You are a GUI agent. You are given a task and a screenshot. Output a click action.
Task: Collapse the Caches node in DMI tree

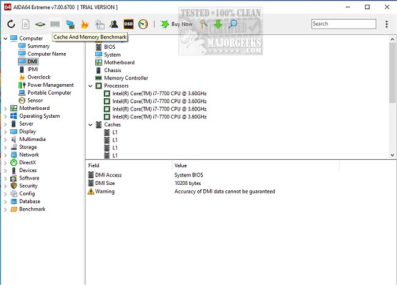tap(90, 124)
